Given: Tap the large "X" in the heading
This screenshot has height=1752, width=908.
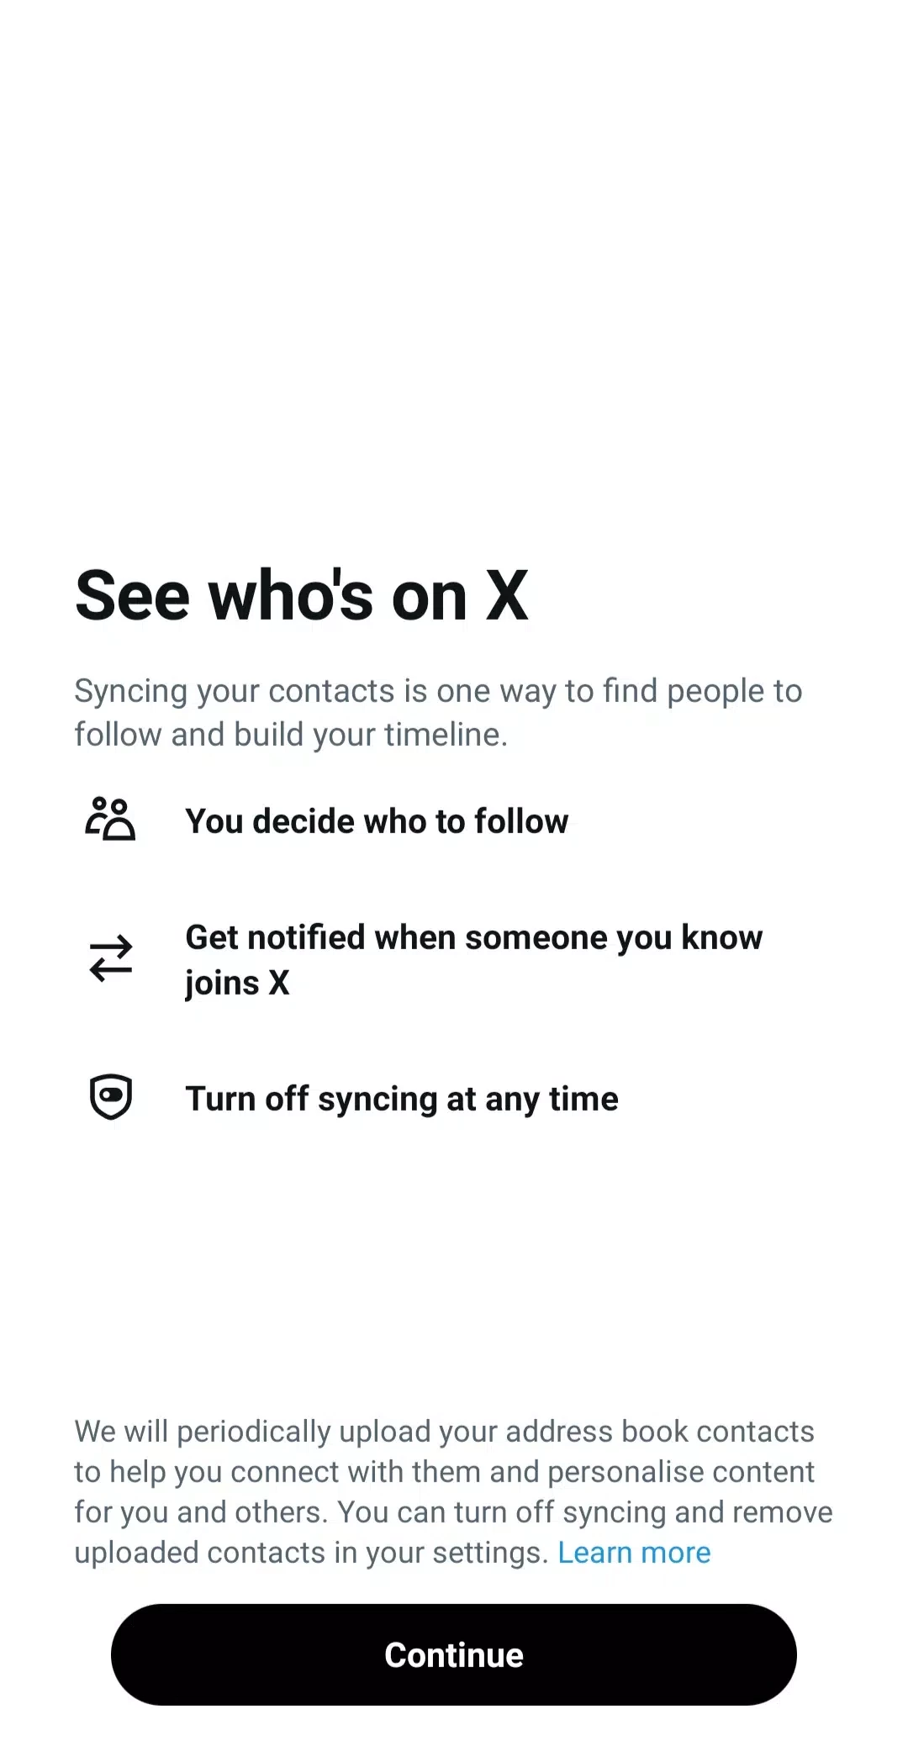Looking at the screenshot, I should 507,596.
